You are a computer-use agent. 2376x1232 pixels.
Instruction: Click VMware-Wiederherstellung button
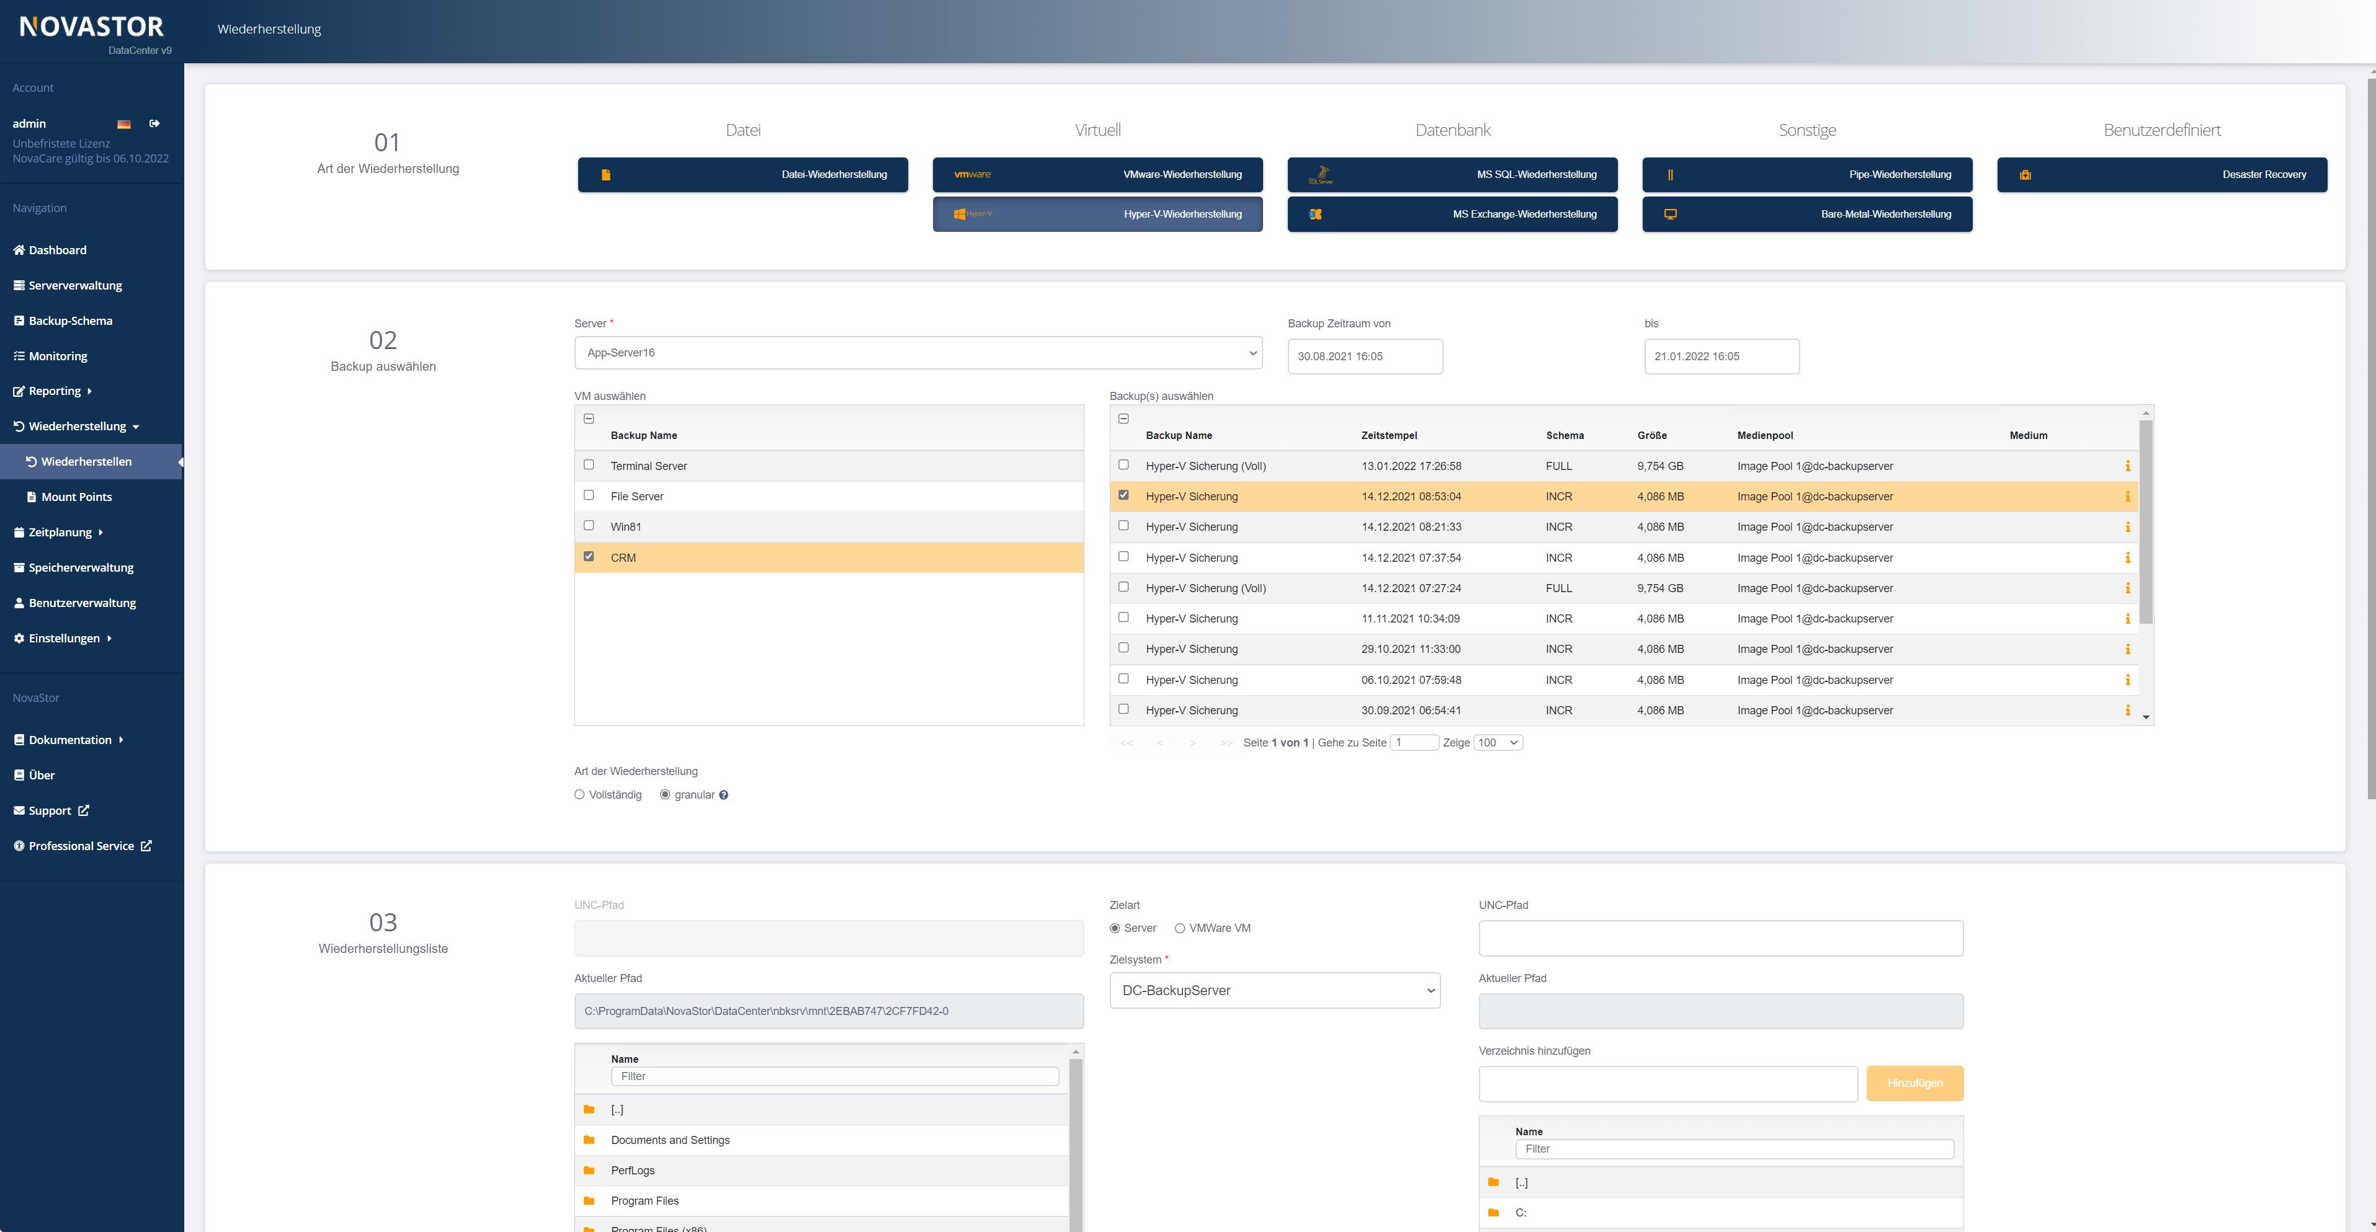1097,174
